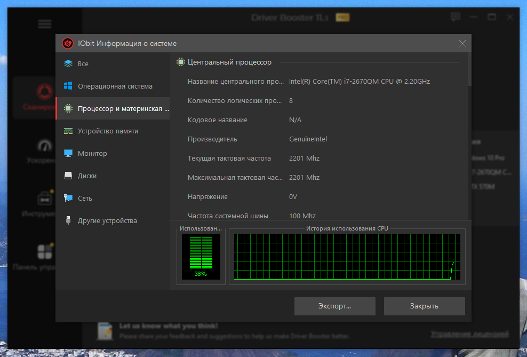
Task: Open the Устройство памяти section
Action: 113,131
